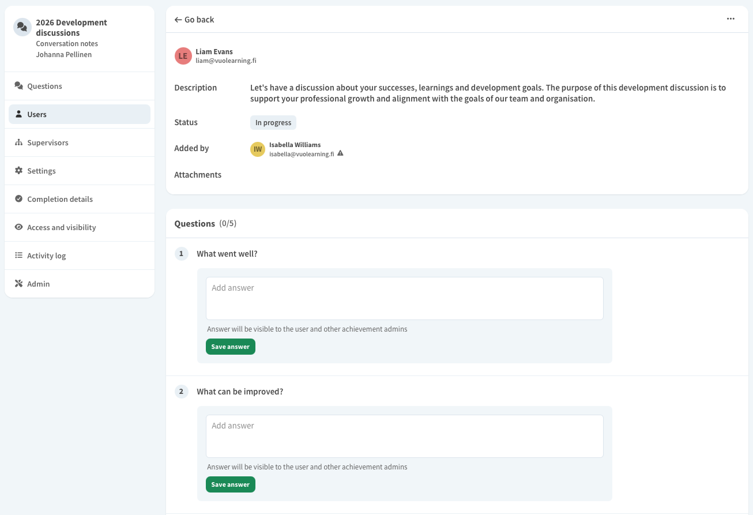Image resolution: width=753 pixels, height=515 pixels.
Task: Focus the answer field for question 2
Action: point(404,436)
